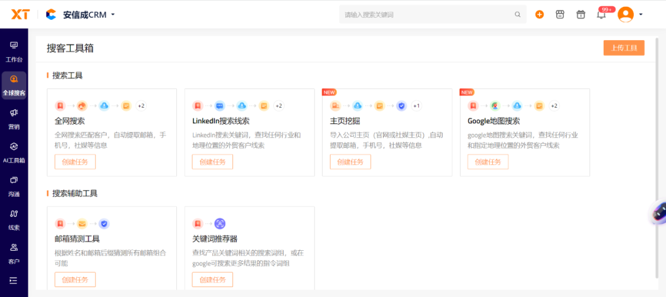666x297 pixels.
Task: Select 全球搜客 in the sidebar
Action: tap(14, 85)
